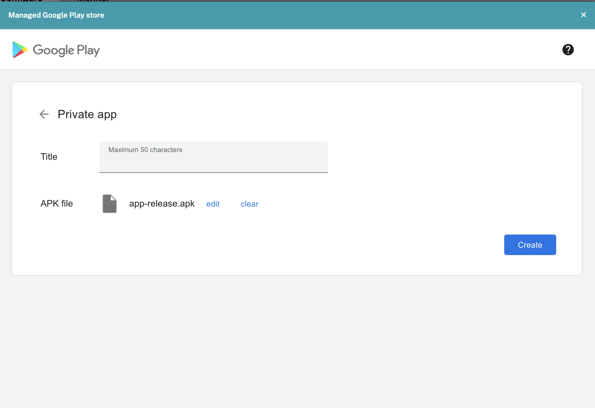Go back using the left arrow

44,114
